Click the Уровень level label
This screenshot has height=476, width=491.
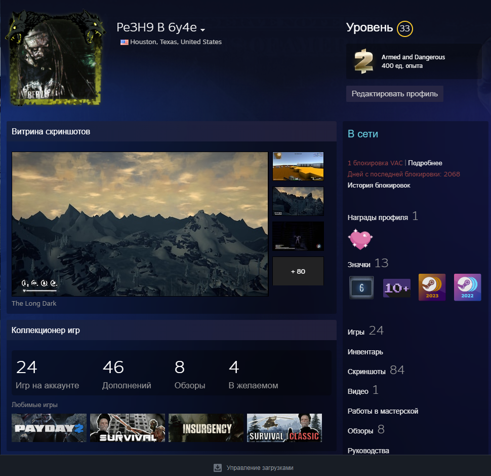pos(370,27)
